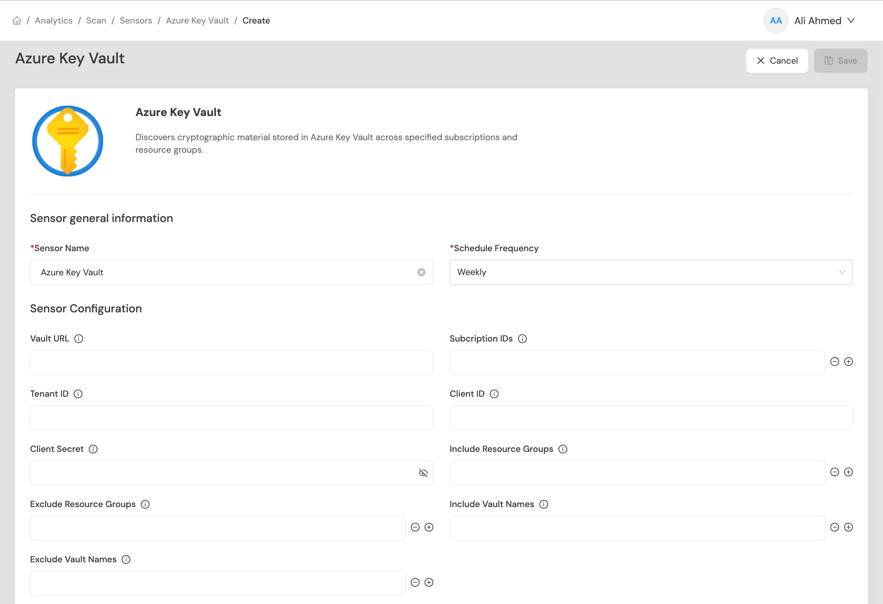
Task: Show info for Vault URL
Action: pyautogui.click(x=79, y=339)
